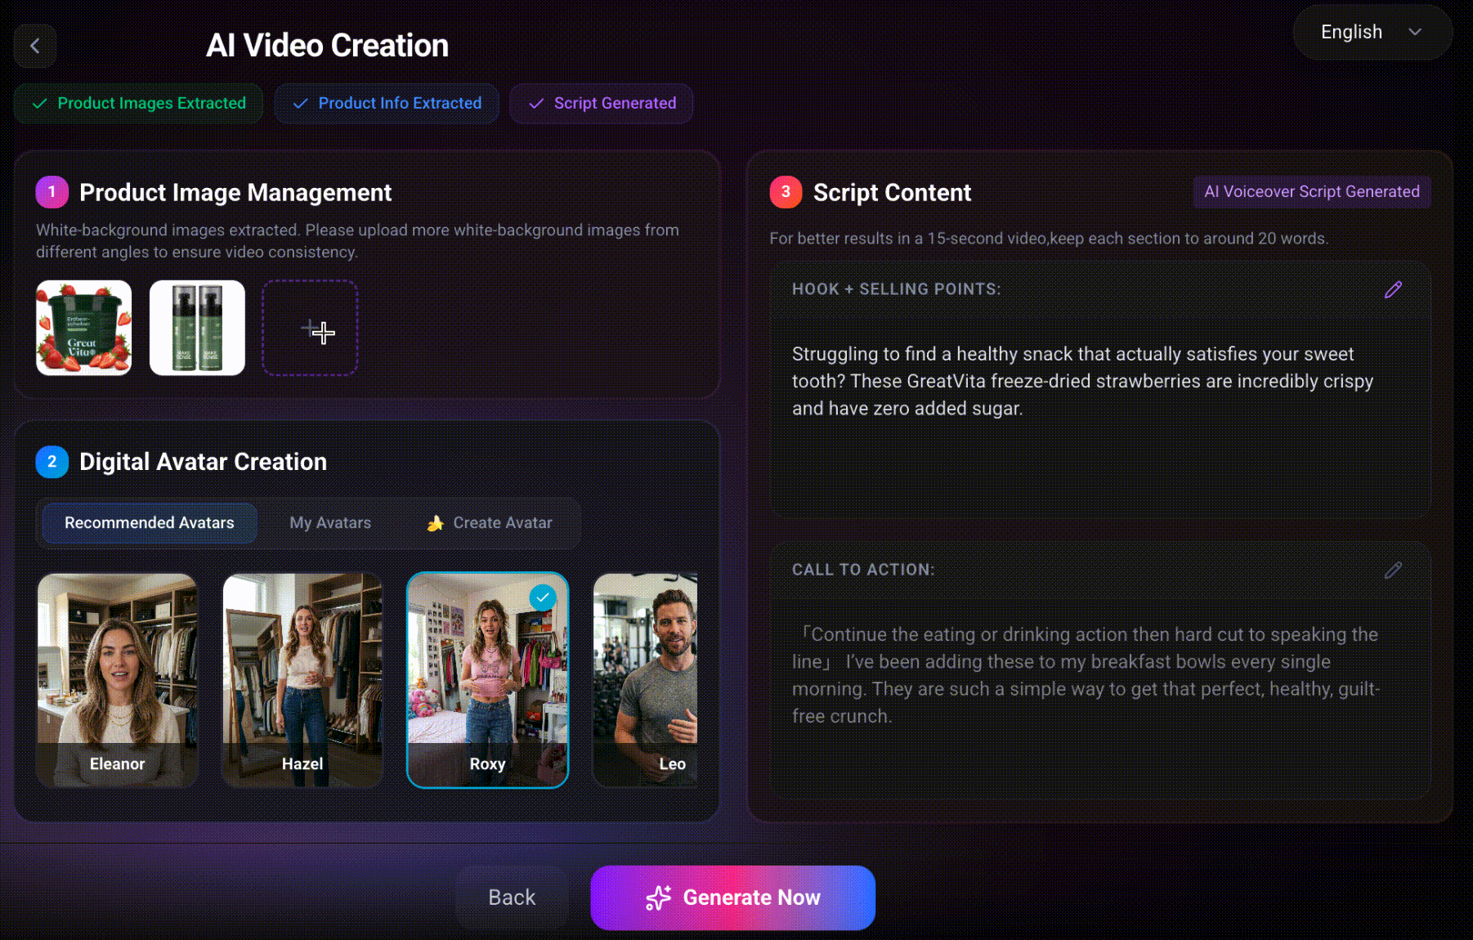The image size is (1473, 940).
Task: Choose the Hazel avatar
Action: [302, 680]
